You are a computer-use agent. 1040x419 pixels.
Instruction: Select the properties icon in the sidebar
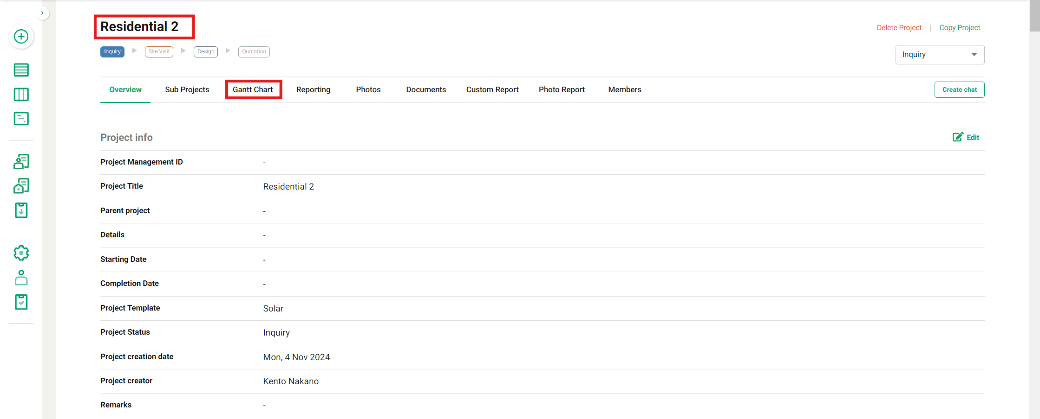point(21,185)
